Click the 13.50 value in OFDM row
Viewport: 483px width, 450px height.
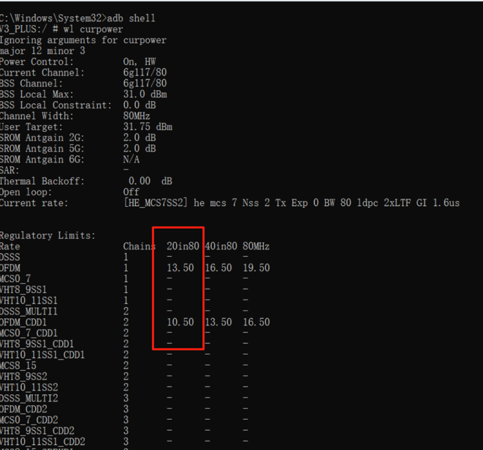180,268
